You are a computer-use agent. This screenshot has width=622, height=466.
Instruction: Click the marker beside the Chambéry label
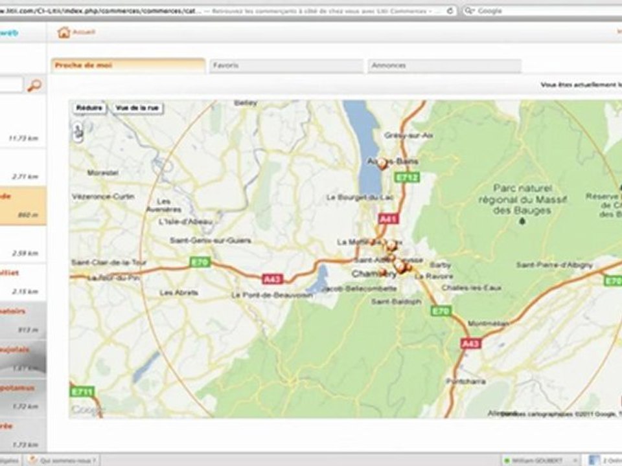coord(383,272)
